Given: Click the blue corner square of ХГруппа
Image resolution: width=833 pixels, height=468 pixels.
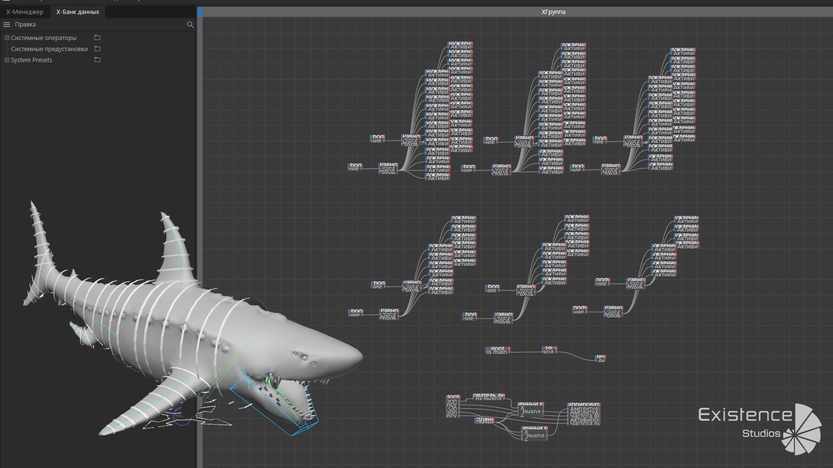Looking at the screenshot, I should point(200,12).
